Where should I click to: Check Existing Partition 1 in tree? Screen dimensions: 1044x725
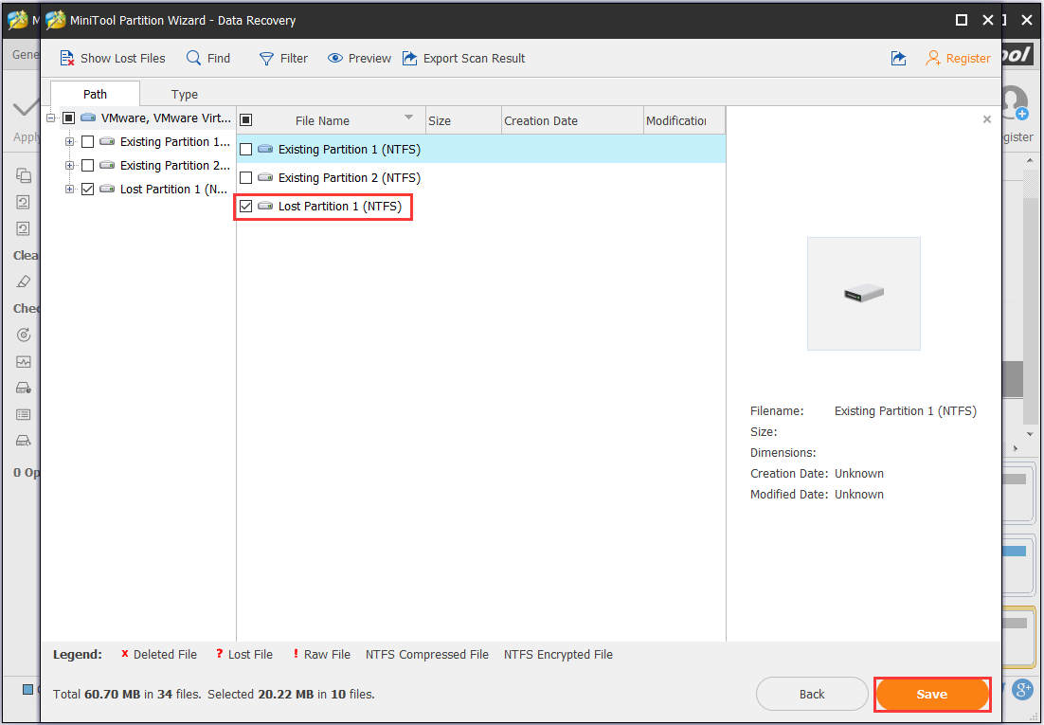(87, 142)
